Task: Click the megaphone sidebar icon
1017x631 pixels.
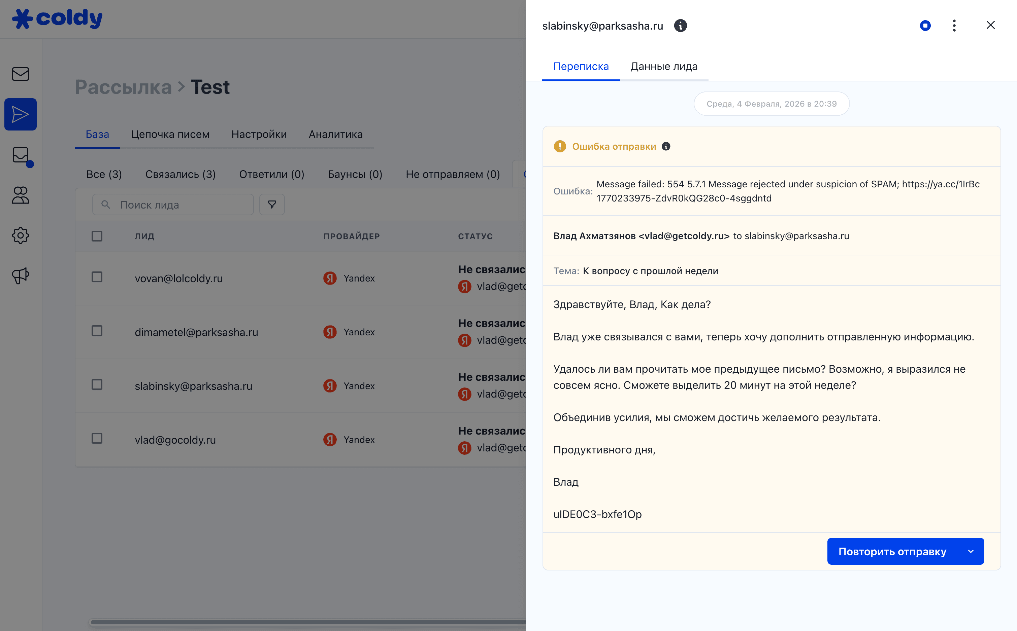Action: [x=20, y=275]
